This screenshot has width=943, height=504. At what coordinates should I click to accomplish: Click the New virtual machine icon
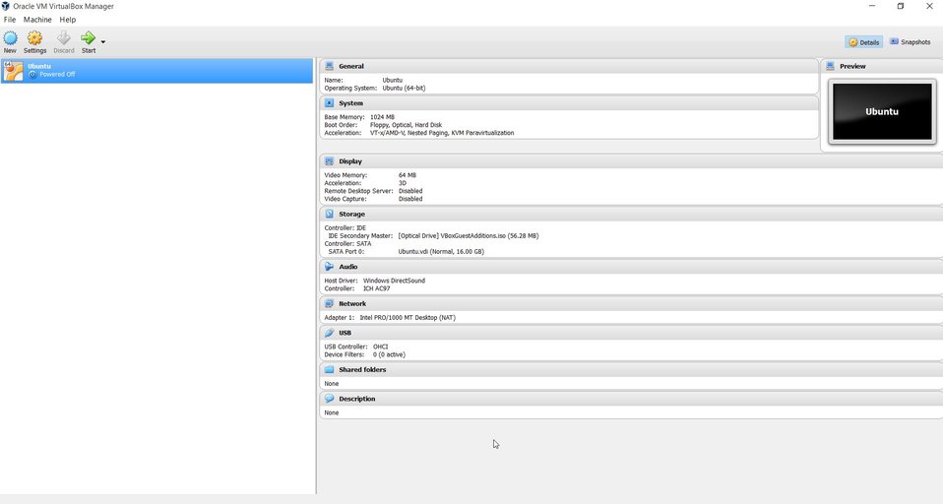10,38
